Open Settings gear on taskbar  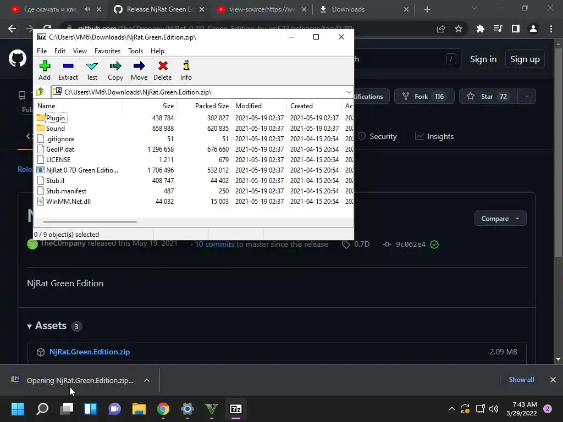[x=187, y=409]
